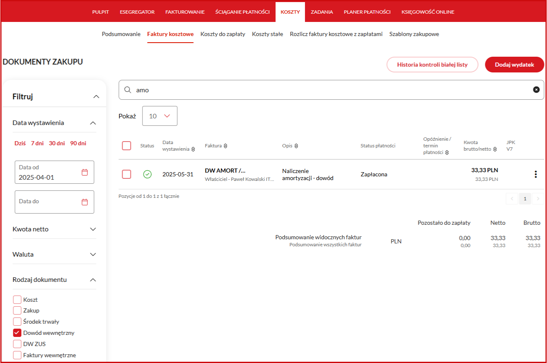Open the Pulpit menu

coord(101,12)
